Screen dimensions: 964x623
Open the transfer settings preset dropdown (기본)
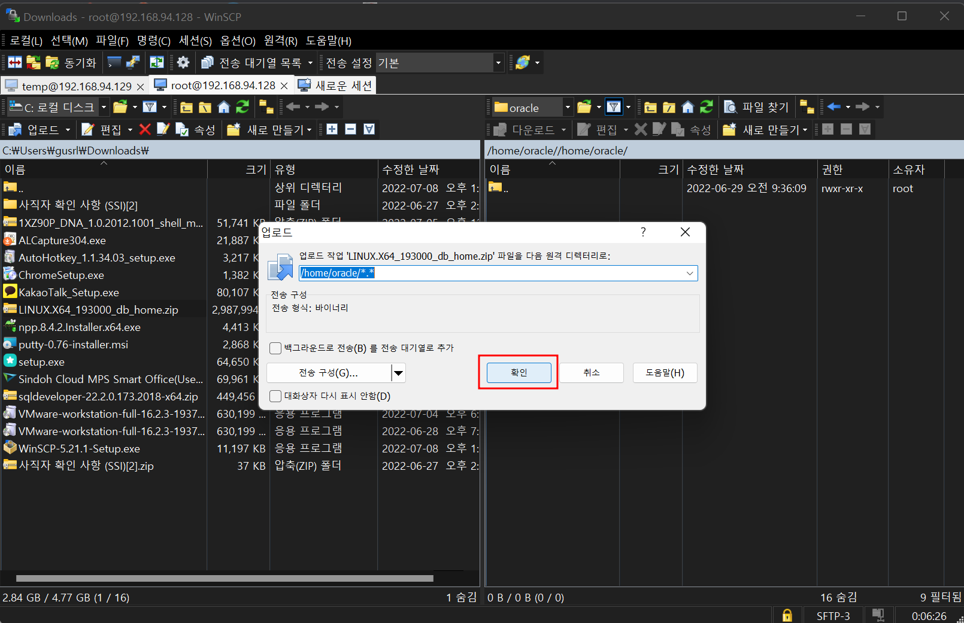[498, 63]
